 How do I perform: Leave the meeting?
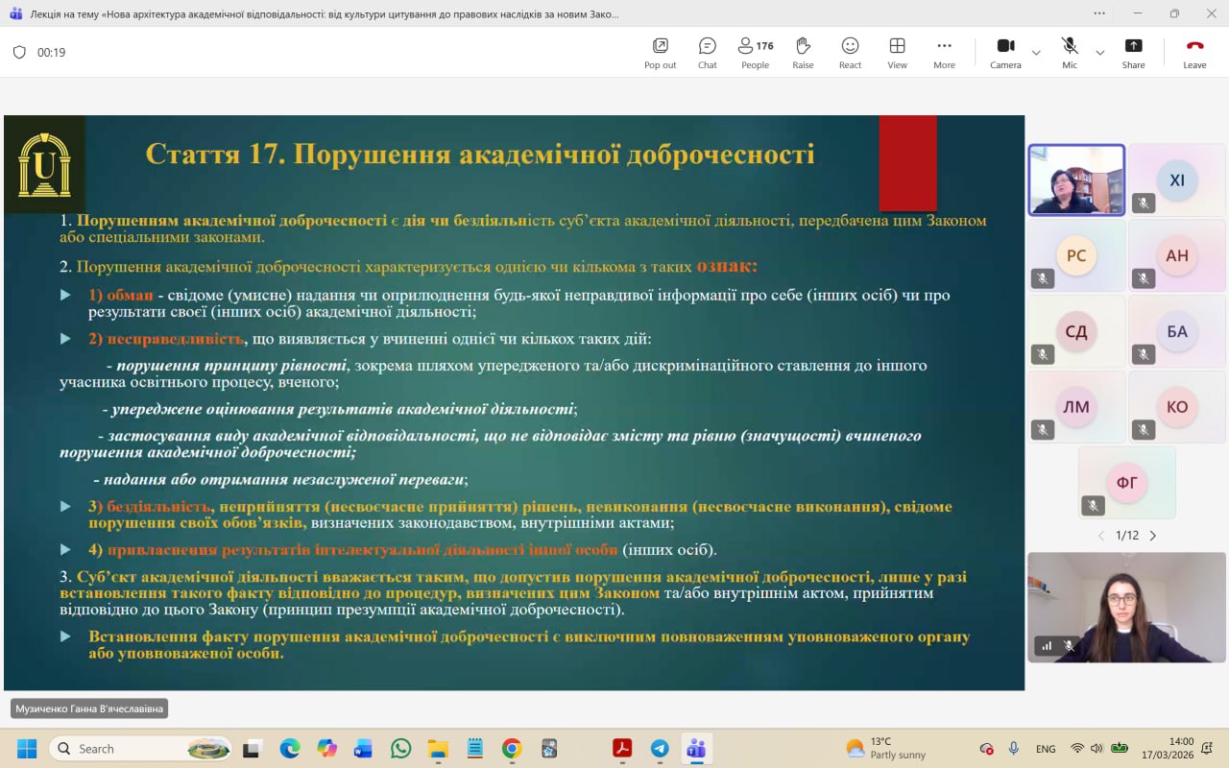1194,52
